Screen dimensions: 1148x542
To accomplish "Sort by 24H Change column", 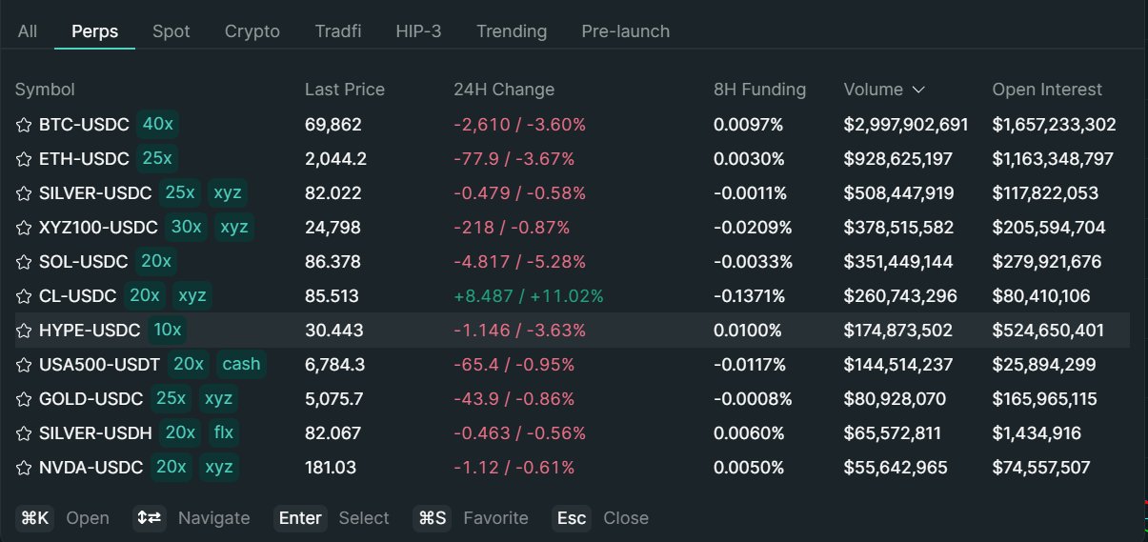I will coord(503,90).
